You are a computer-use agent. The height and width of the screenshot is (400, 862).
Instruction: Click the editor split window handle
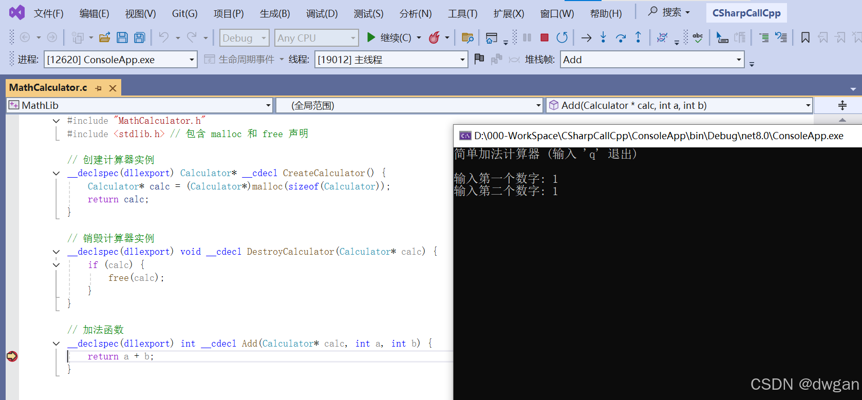coord(842,105)
